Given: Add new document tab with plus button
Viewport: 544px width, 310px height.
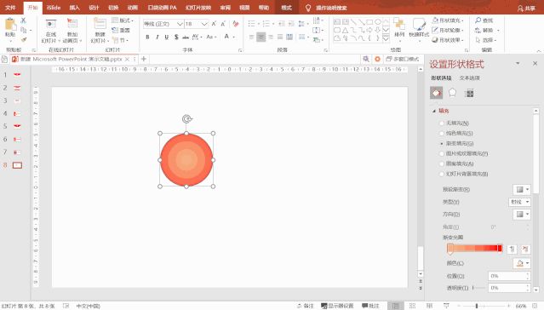Looking at the screenshot, I should pyautogui.click(x=144, y=59).
